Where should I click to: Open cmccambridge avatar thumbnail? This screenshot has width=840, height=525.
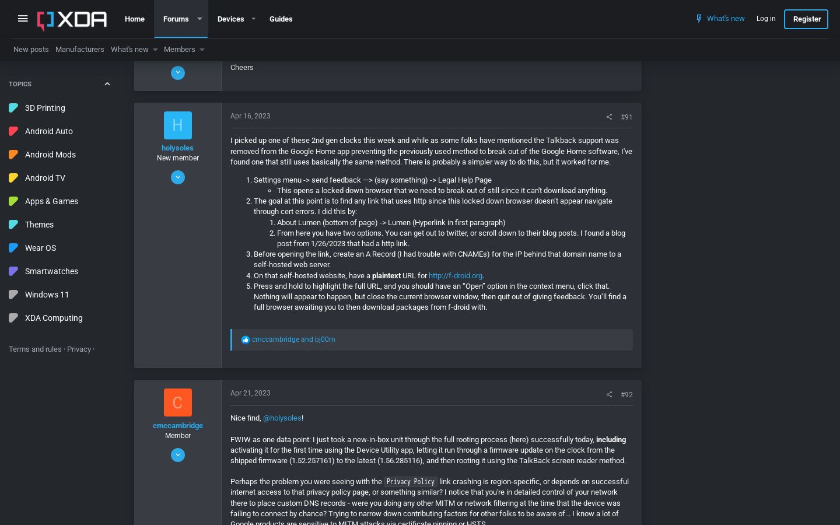[x=178, y=402]
